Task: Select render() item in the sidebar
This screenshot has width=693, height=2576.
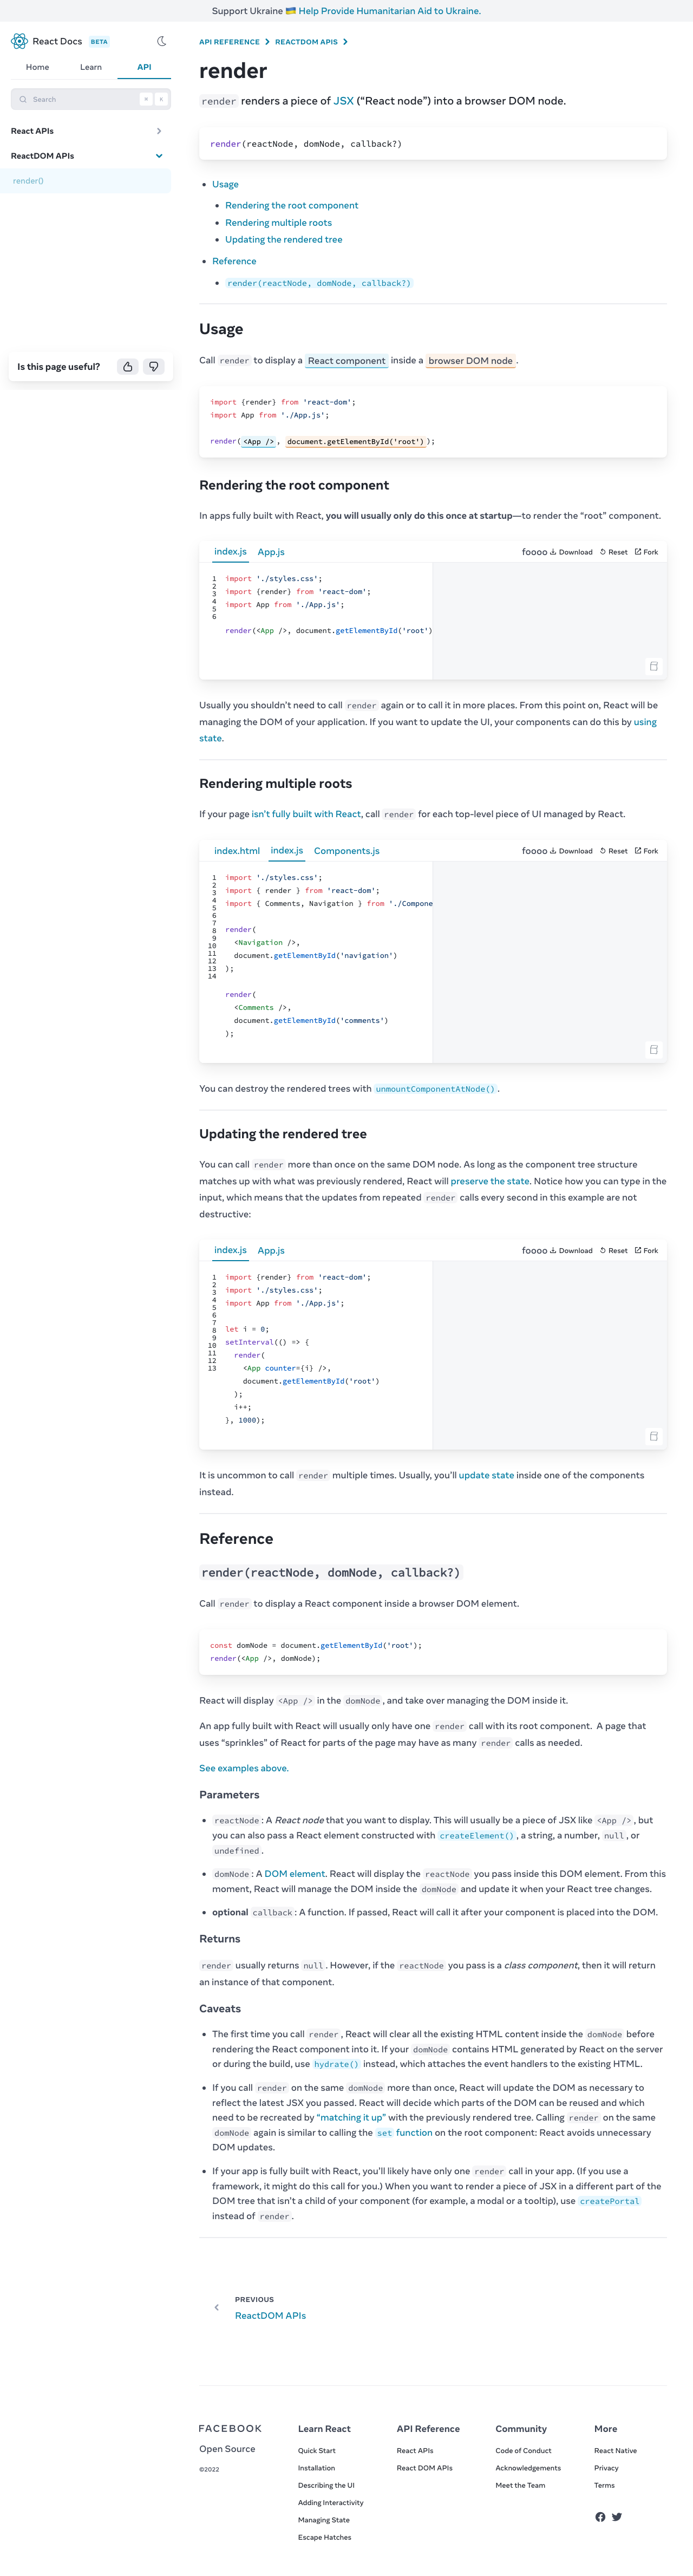Action: coord(28,181)
